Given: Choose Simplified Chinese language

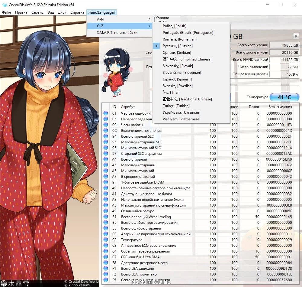Looking at the screenshot, I should pos(191,59).
